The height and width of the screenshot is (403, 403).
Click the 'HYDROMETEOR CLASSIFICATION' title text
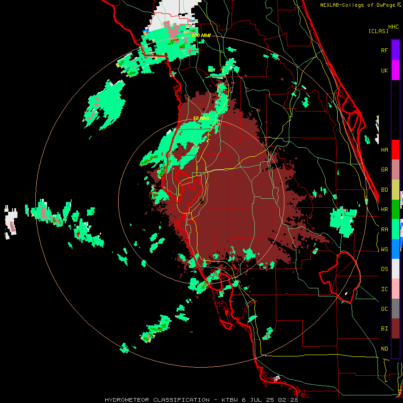(x=157, y=400)
